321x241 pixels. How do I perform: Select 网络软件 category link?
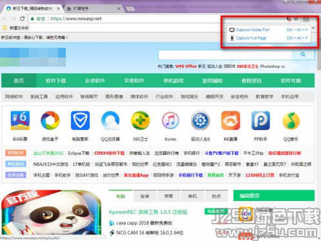click(x=14, y=97)
